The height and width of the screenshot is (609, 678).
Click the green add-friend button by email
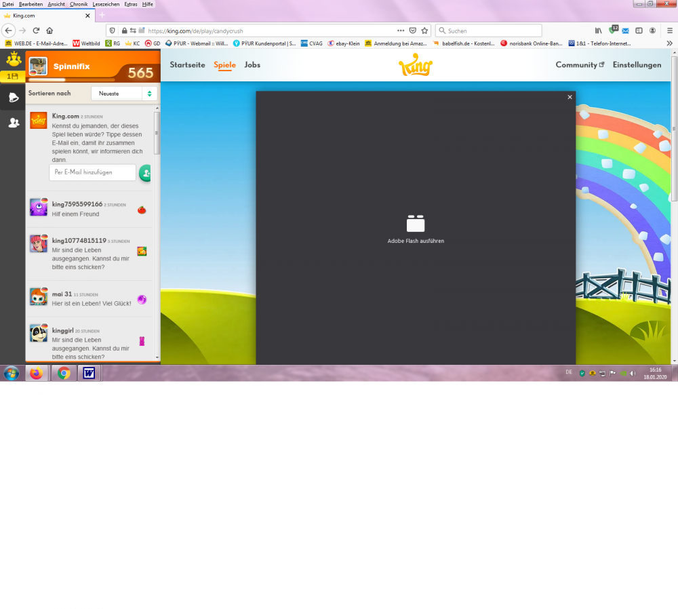point(145,173)
